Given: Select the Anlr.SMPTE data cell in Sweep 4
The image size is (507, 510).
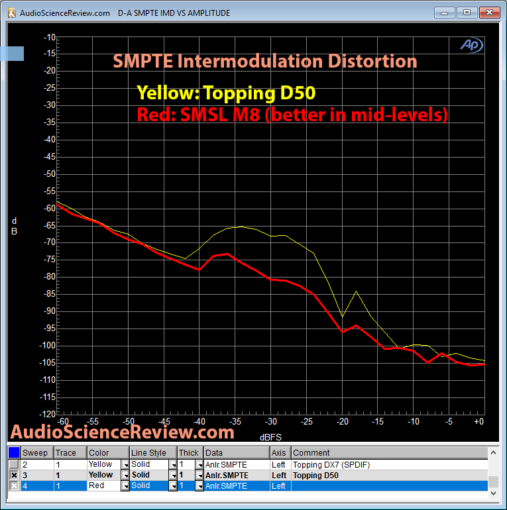Looking at the screenshot, I should tap(237, 486).
